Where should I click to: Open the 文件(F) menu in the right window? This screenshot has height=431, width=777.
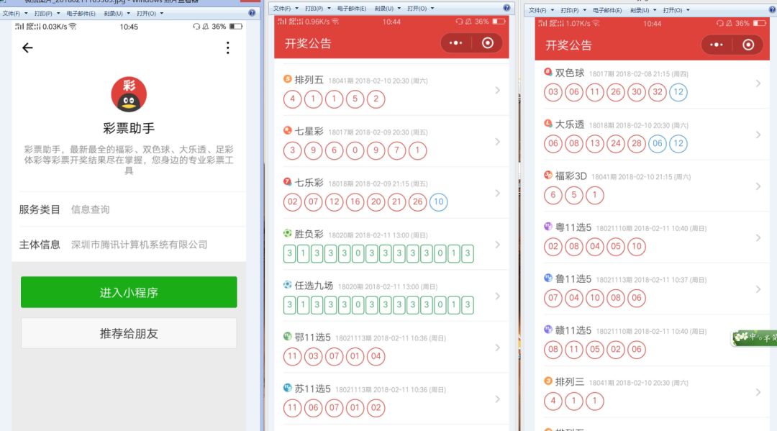click(x=541, y=10)
